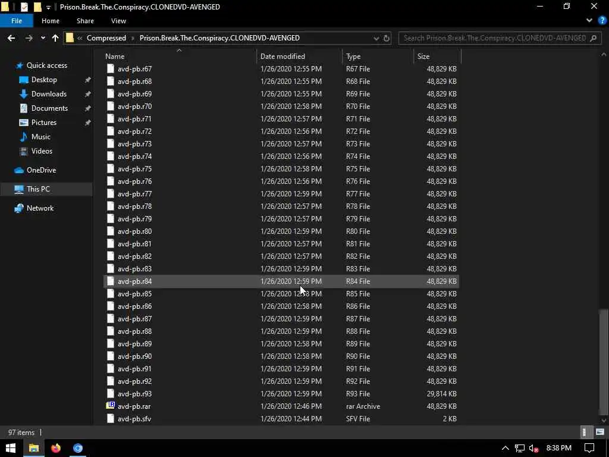Open Downloads in the navigation pane
This screenshot has height=457, width=609.
(49, 94)
